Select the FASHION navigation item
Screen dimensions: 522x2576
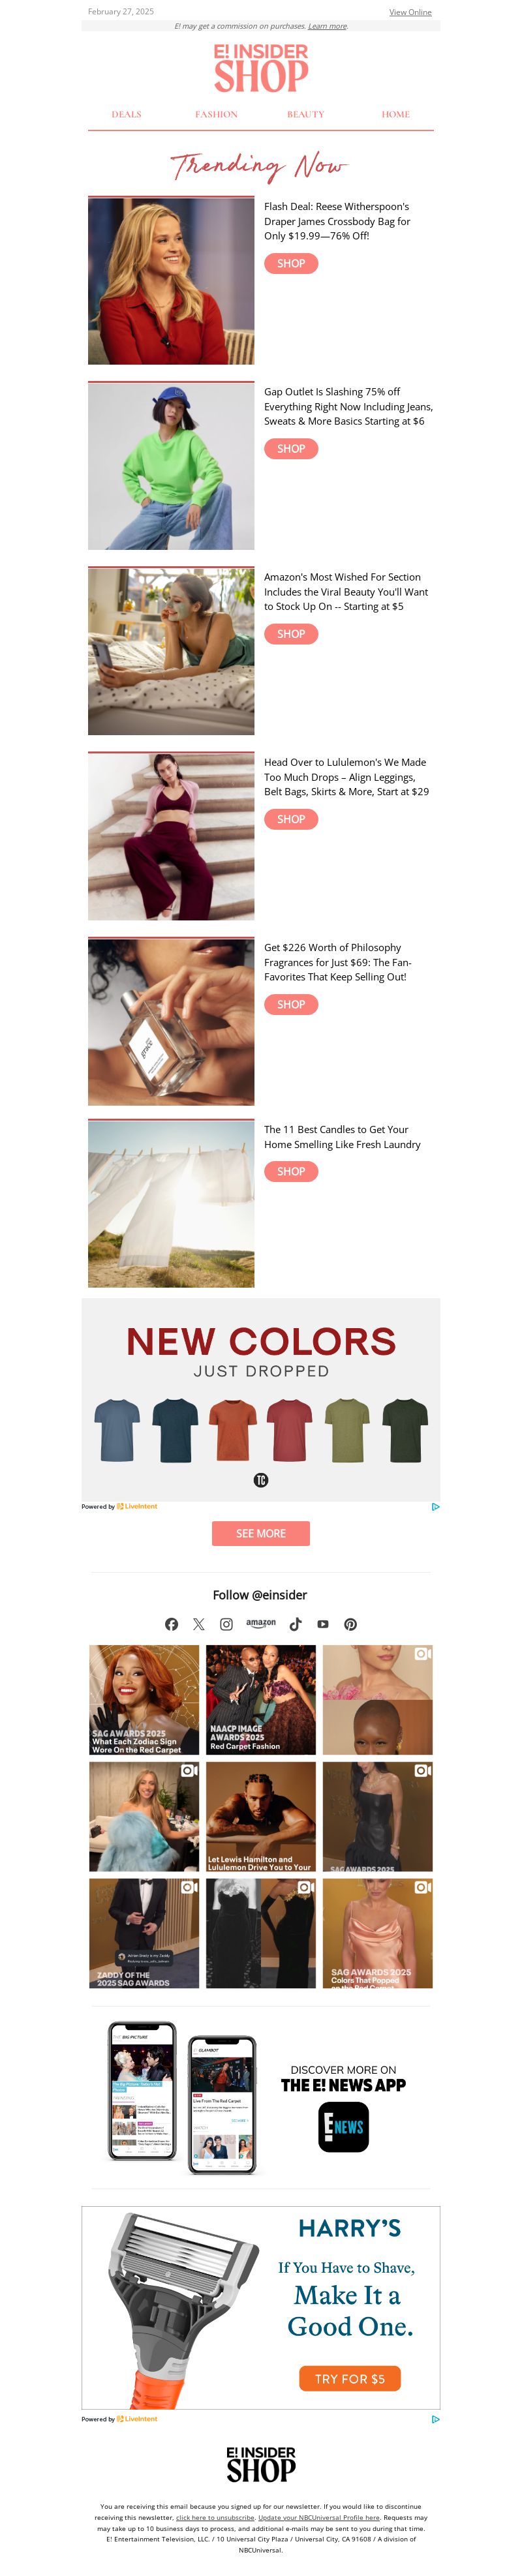tap(216, 114)
